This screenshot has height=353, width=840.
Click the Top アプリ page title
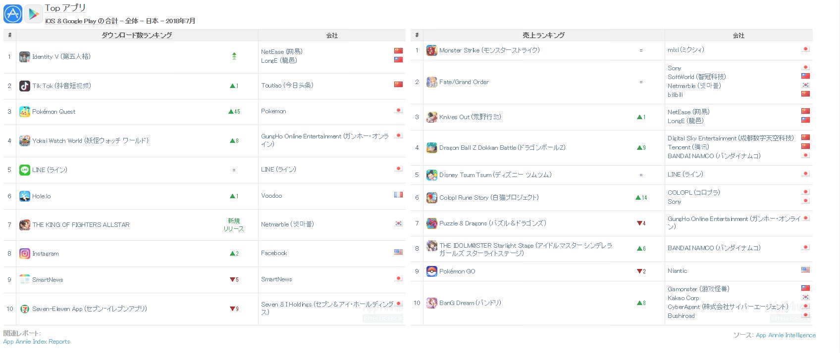(65, 8)
